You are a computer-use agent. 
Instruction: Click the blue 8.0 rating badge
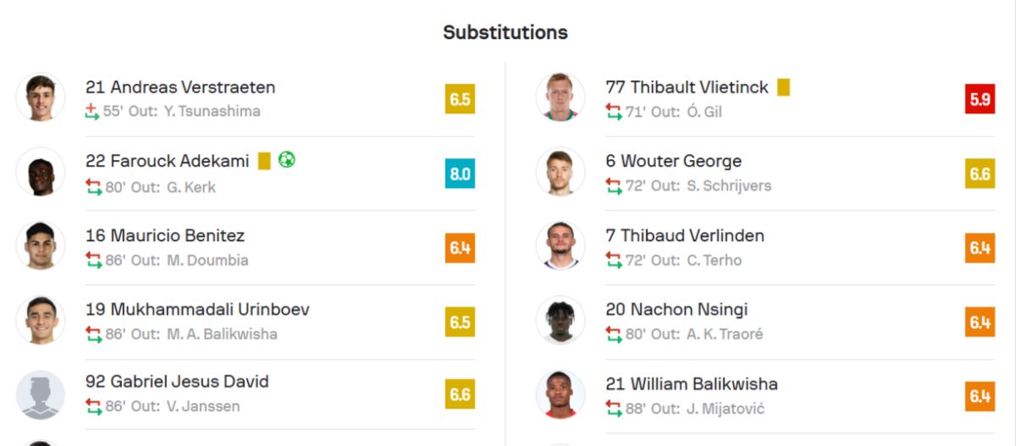tap(460, 173)
